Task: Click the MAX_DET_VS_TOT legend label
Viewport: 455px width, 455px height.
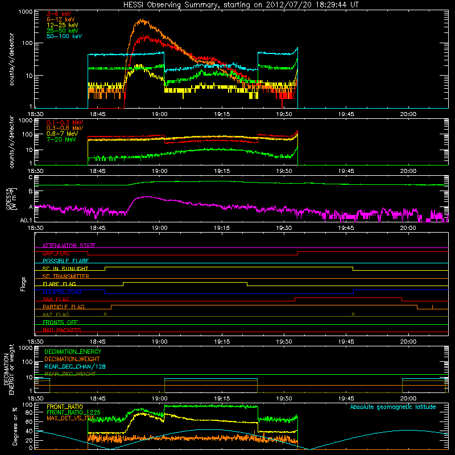Action: pos(71,418)
